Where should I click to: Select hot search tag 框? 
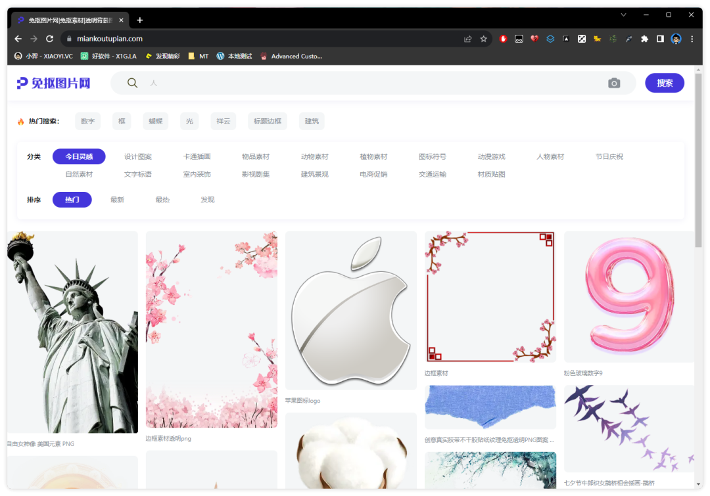122,122
